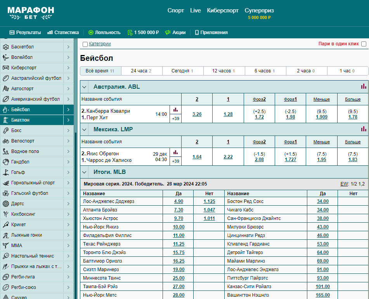Click the Marathonbet logo
Screen dimensions: 369x299
[31, 13]
